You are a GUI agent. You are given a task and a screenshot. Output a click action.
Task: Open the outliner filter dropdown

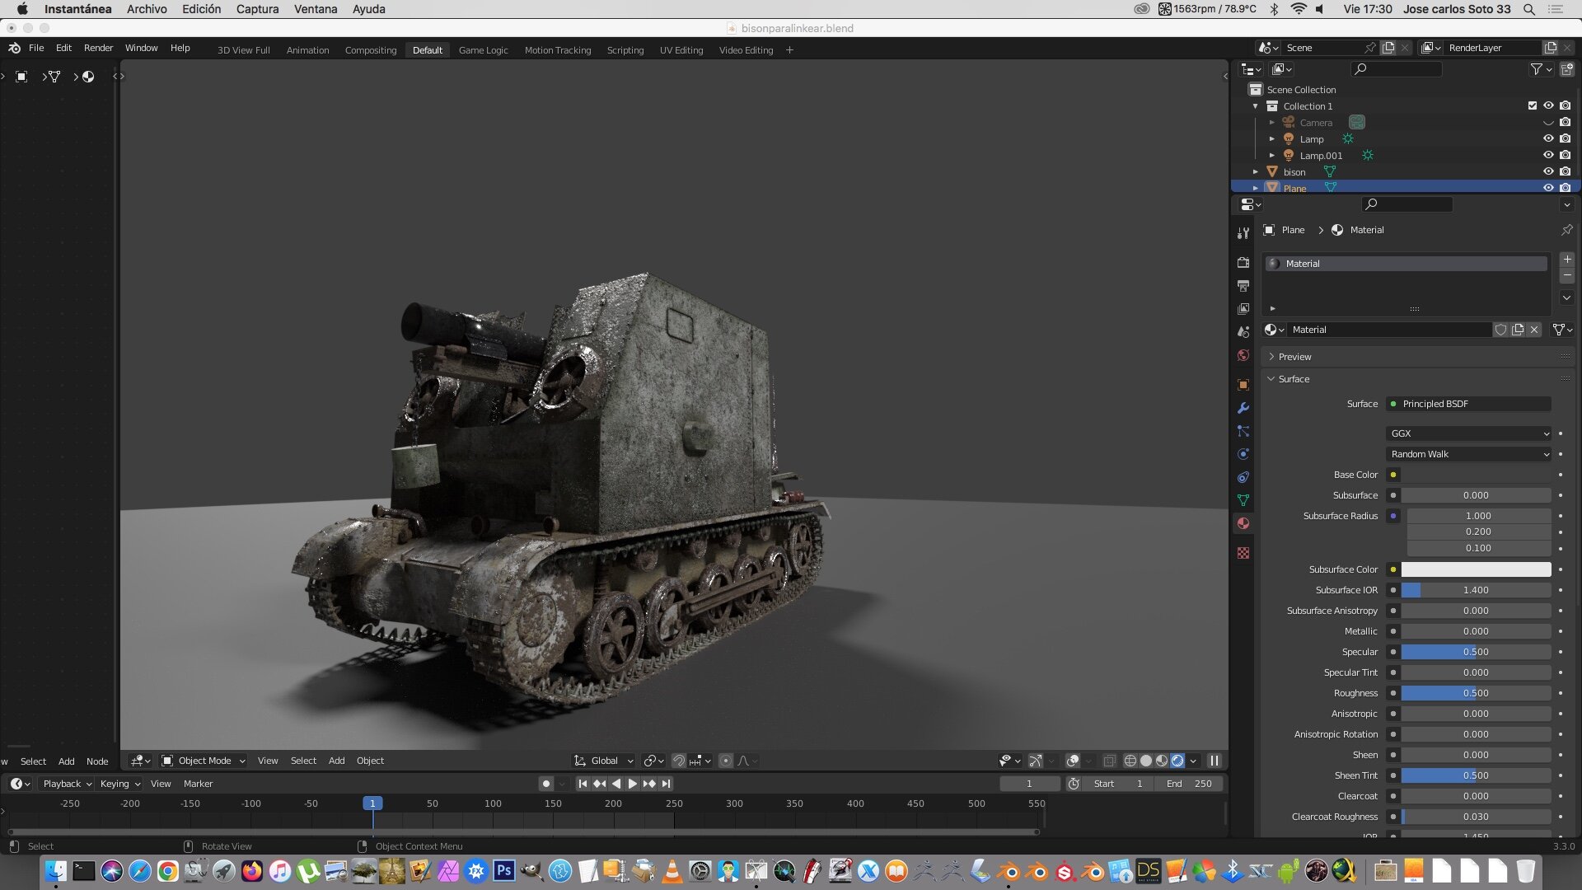(1540, 69)
